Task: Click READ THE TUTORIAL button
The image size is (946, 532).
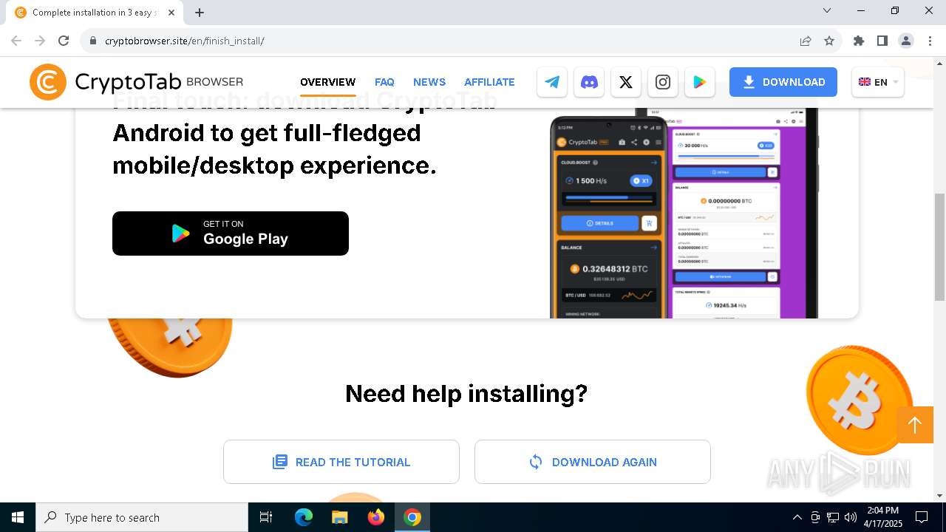Action: (x=341, y=462)
